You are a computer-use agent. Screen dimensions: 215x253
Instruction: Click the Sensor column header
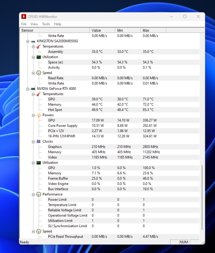pyautogui.click(x=55, y=30)
